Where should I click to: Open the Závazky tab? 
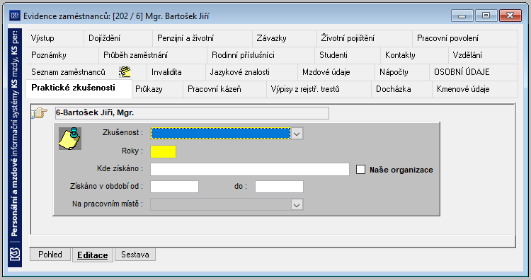[x=285, y=38]
